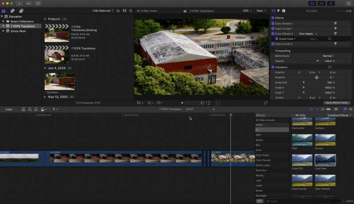Open the 33% zoom level dropdown
Viewport: 354px width, 204px height.
click(x=247, y=11)
